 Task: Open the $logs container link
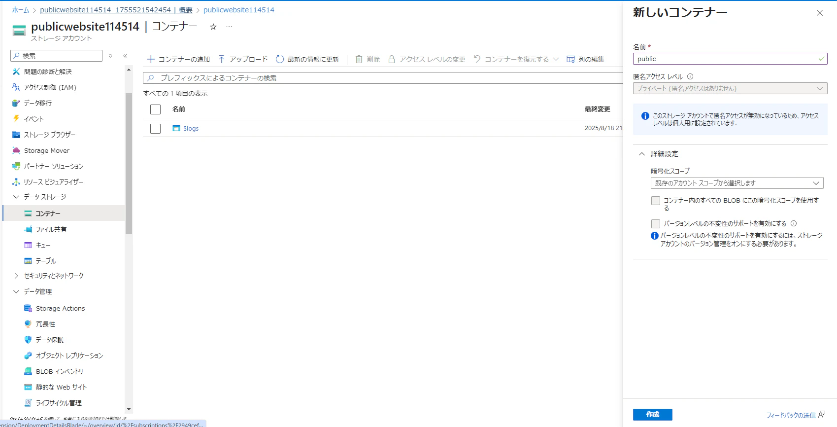191,128
